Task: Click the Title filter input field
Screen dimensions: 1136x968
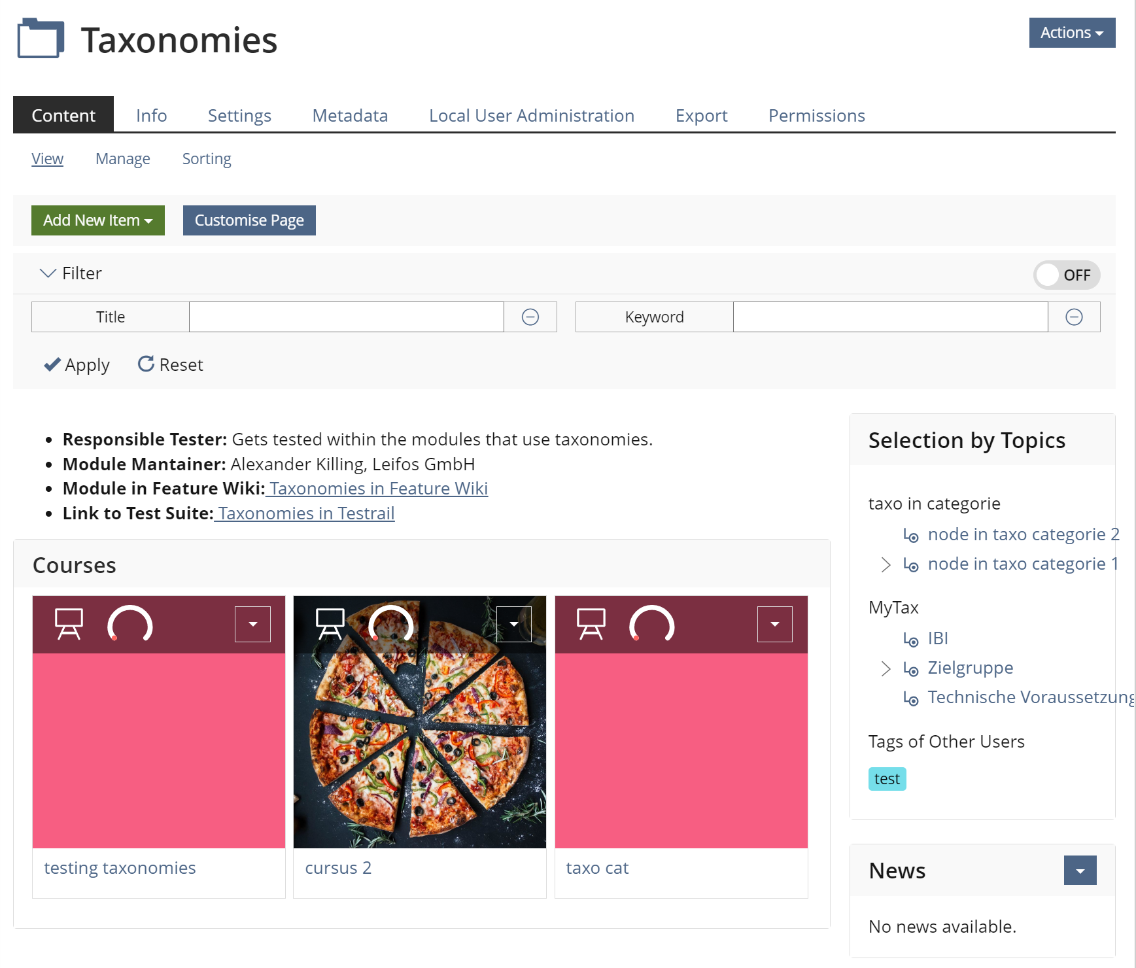Action: (x=347, y=317)
